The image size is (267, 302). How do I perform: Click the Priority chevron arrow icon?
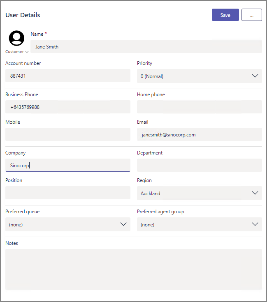tap(255, 76)
